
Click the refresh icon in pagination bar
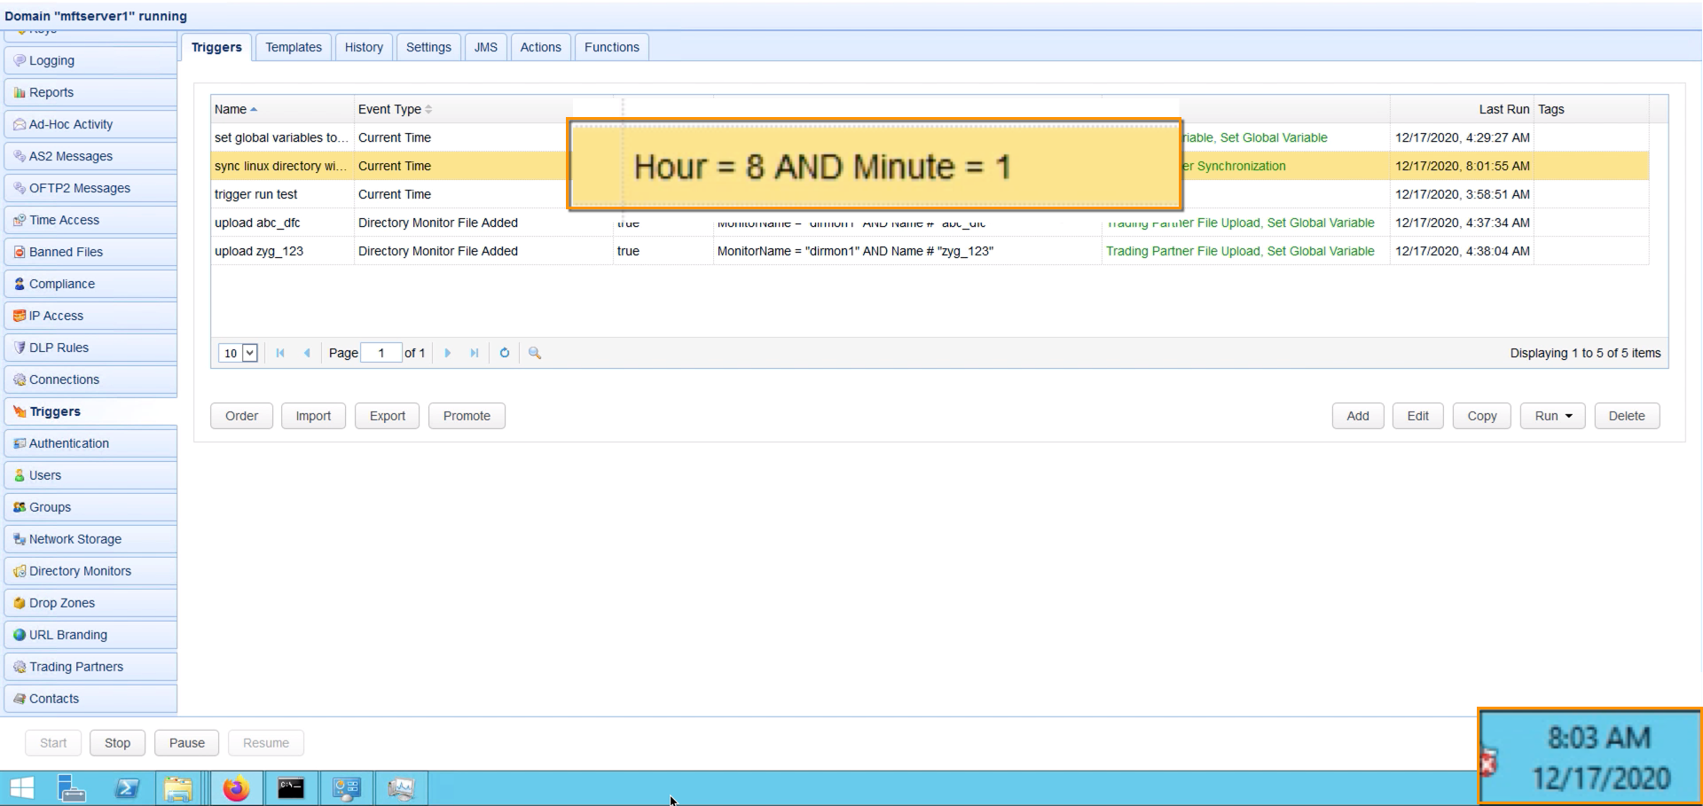(x=505, y=353)
